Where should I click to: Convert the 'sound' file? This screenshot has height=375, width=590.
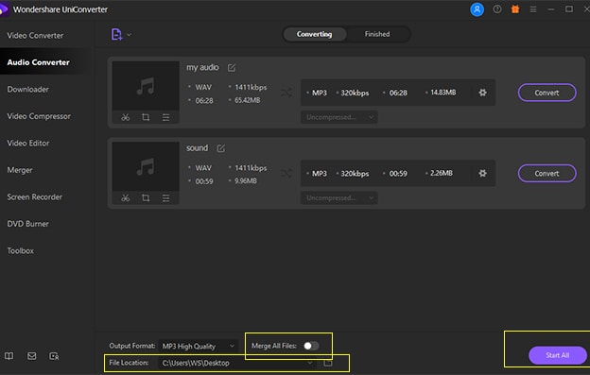click(x=547, y=173)
